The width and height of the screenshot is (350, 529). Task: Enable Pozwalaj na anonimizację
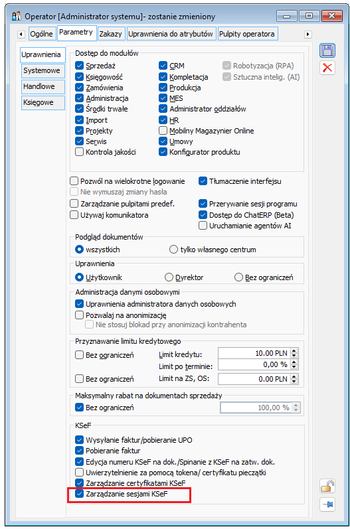coord(79,315)
